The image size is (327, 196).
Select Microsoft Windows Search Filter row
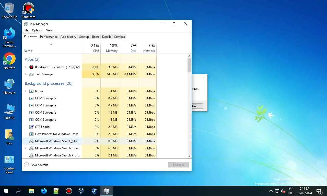point(89,141)
